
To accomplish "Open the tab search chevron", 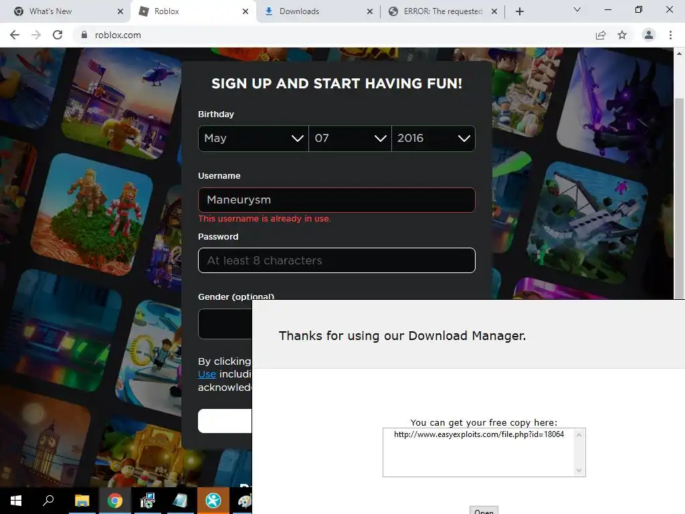I will point(577,9).
